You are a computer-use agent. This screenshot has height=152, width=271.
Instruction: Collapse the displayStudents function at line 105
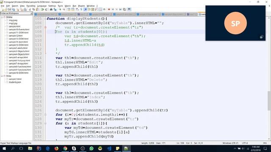[45, 19]
